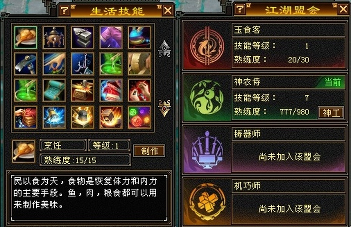Open help for 生活技能 window
Viewport: 351px width, 227px height.
point(65,10)
